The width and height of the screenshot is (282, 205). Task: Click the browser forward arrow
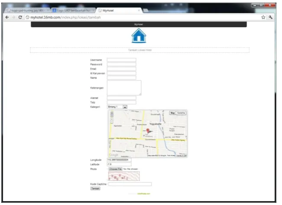(14, 17)
